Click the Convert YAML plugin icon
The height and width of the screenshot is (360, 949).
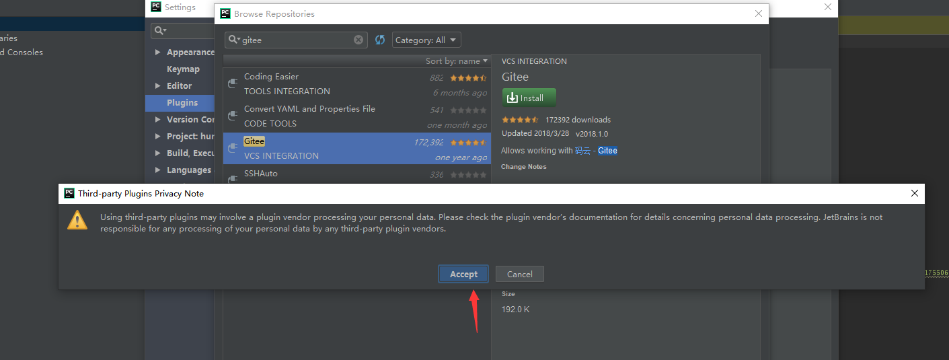(233, 116)
